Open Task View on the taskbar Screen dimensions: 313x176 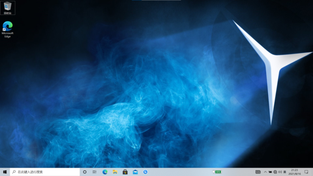coord(94,172)
